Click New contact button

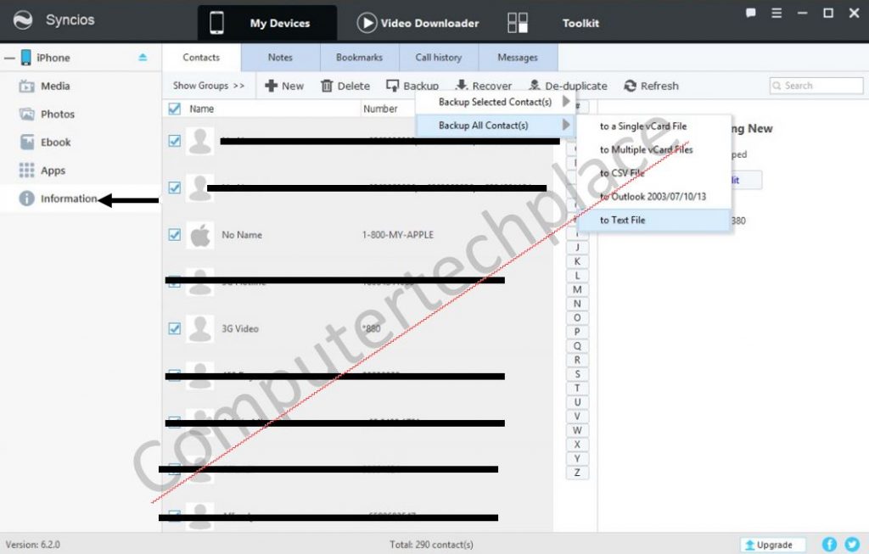(x=284, y=86)
